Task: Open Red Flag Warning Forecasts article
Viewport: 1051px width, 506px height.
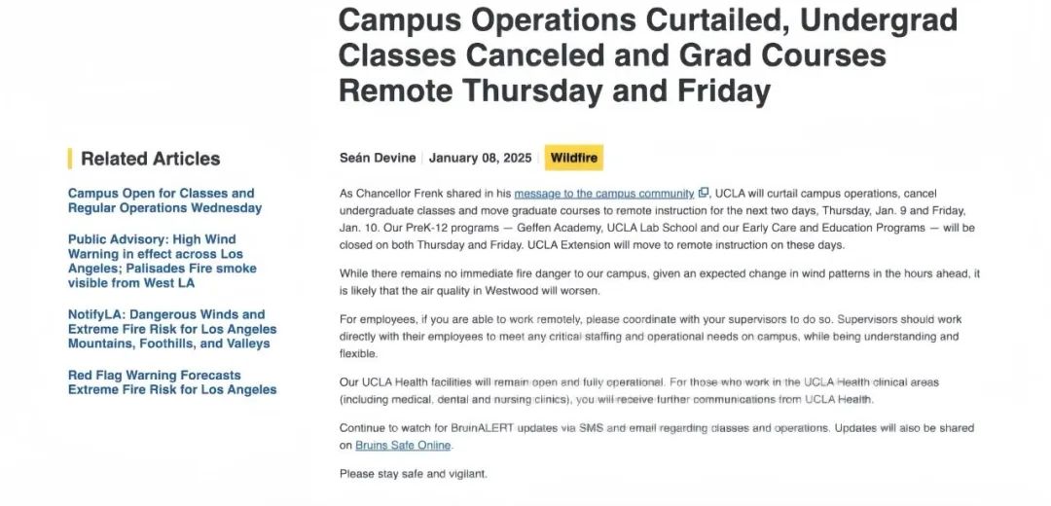Action: click(x=171, y=382)
